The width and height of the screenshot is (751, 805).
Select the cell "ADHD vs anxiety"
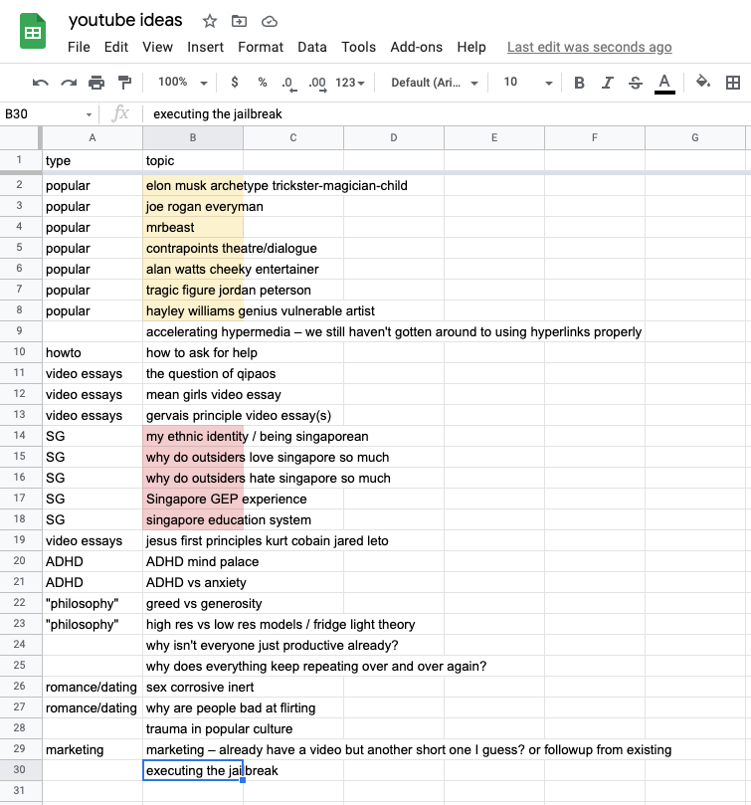point(193,582)
